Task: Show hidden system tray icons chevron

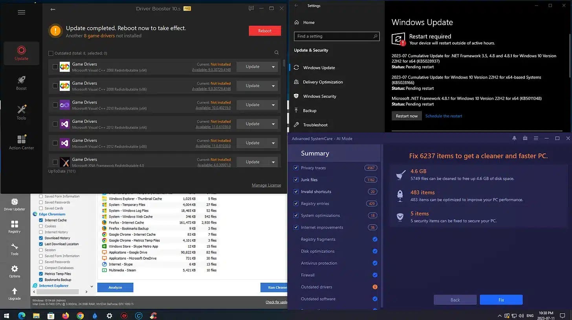Action: (500, 315)
